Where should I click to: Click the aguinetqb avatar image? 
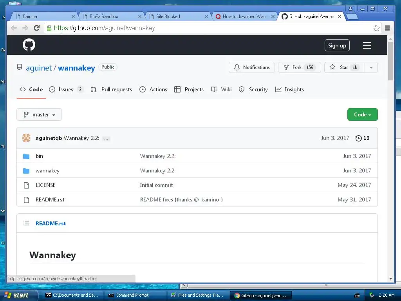coord(26,138)
